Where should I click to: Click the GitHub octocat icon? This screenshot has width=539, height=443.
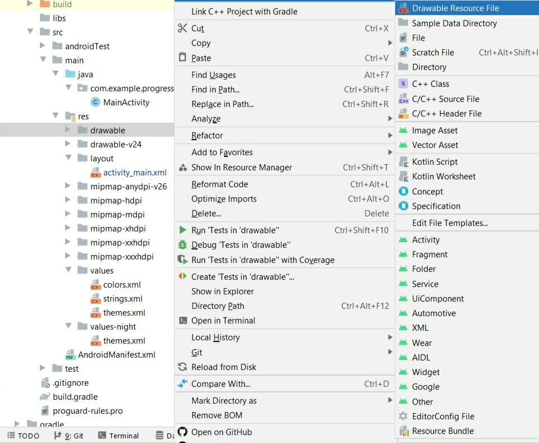182,432
